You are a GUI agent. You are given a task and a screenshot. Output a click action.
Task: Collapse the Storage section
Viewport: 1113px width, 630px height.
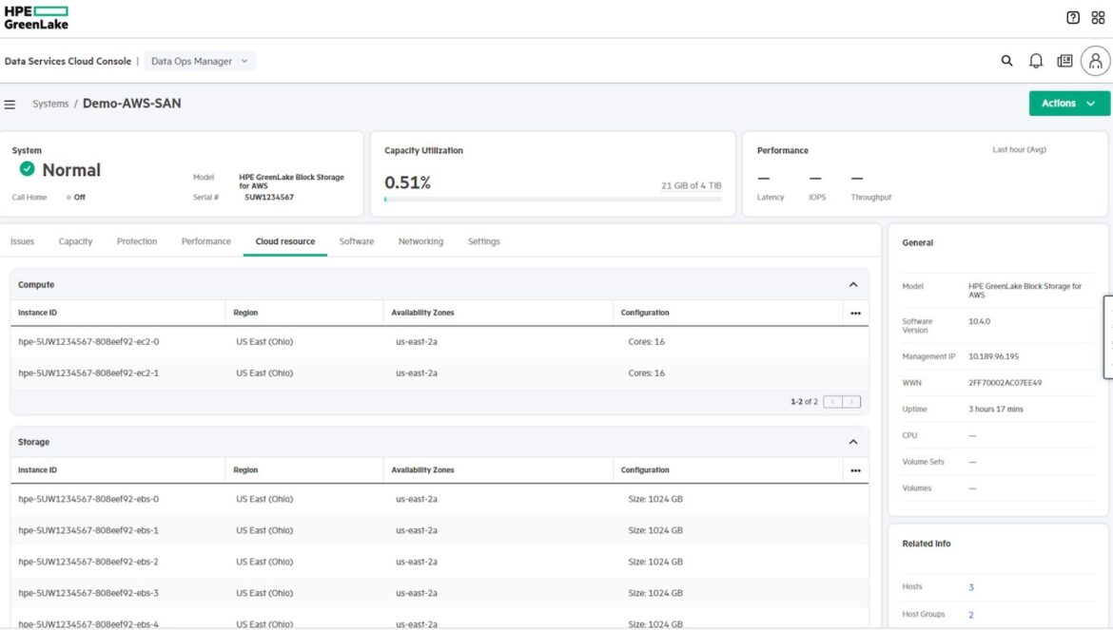853,442
